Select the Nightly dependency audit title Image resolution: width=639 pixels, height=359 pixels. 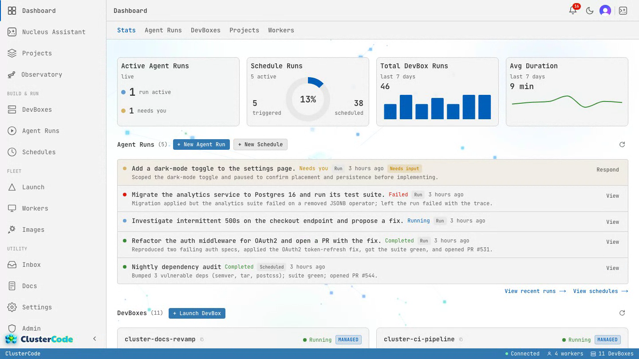(x=177, y=267)
